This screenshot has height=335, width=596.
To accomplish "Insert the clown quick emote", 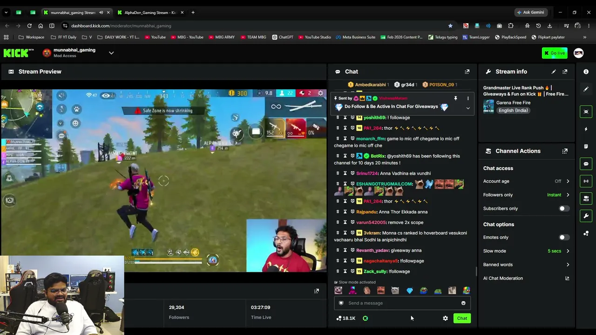I will pos(467,291).
